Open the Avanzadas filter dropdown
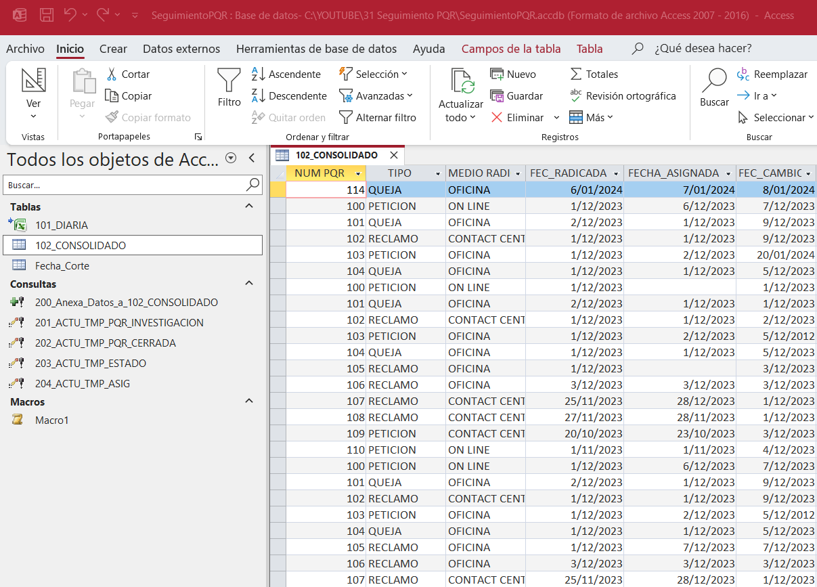 pos(376,96)
